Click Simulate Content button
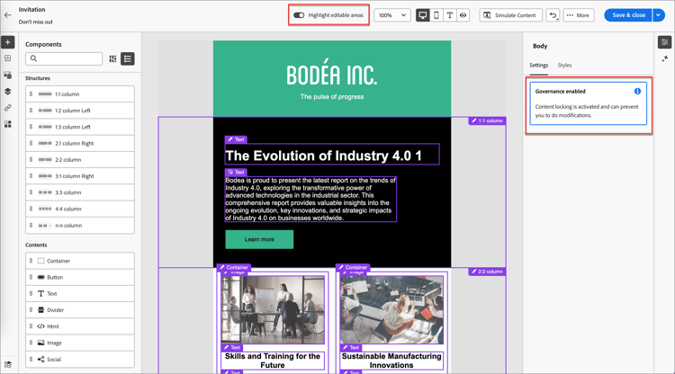Viewport: 675px width, 374px height. point(510,15)
